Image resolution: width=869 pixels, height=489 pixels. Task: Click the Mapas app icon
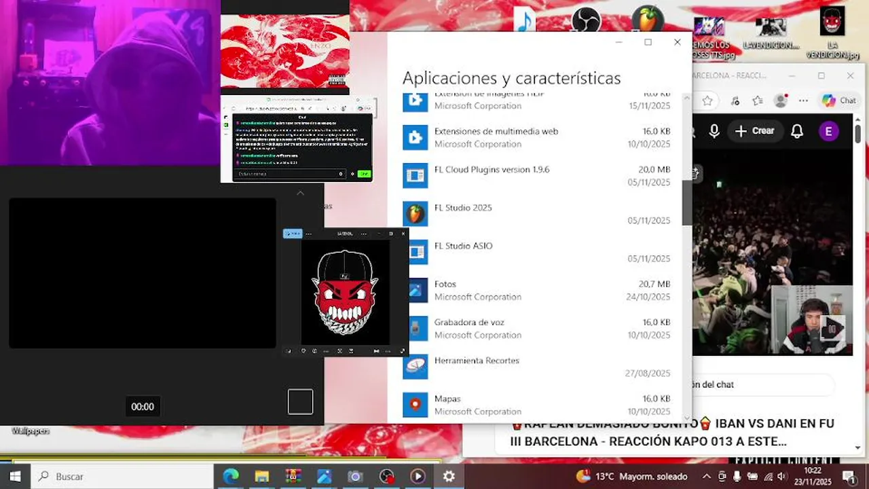pos(415,405)
